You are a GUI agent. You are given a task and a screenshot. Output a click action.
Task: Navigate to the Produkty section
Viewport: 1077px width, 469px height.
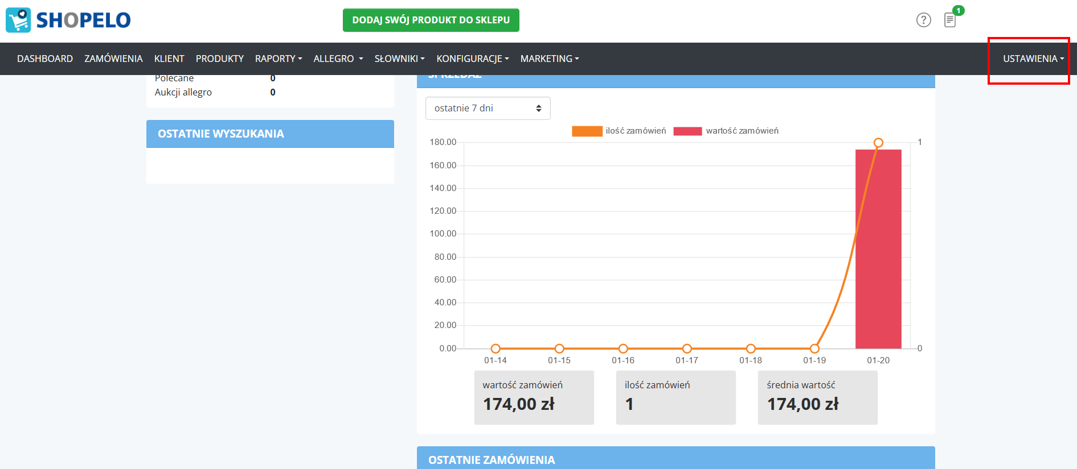pyautogui.click(x=219, y=59)
